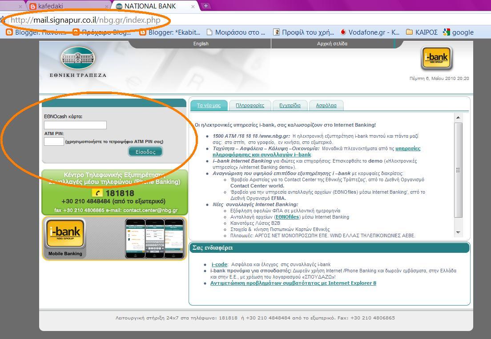Viewport: 491px width, 339px height.
Task: Close the NATIONAL BANK tab
Action: (193, 6)
